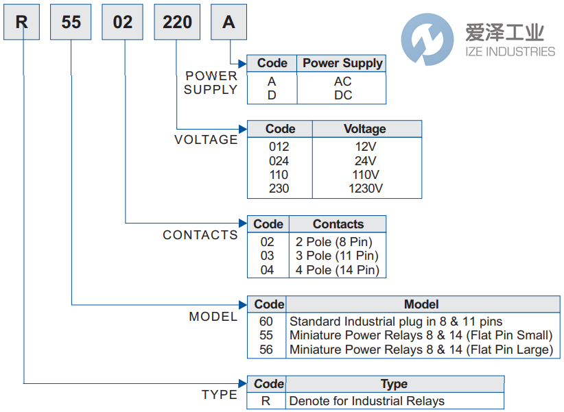
Task: Select code 'A' for AC power supply
Action: 272,81
